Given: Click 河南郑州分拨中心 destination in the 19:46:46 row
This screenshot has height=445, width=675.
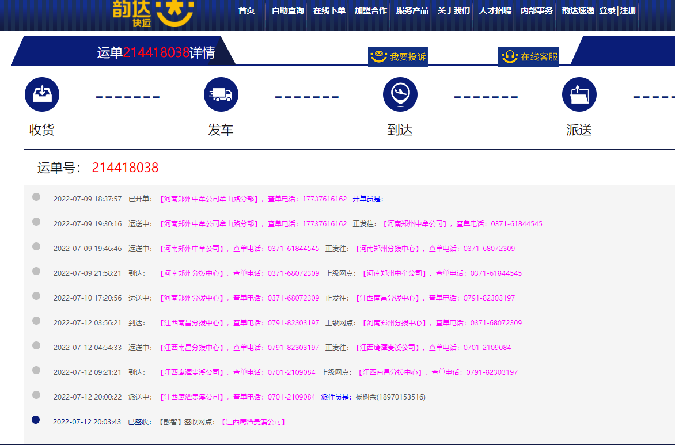Looking at the screenshot, I should click(387, 248).
